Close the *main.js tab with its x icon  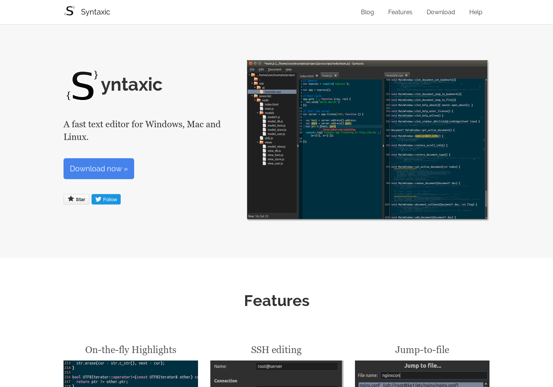coord(336,75)
